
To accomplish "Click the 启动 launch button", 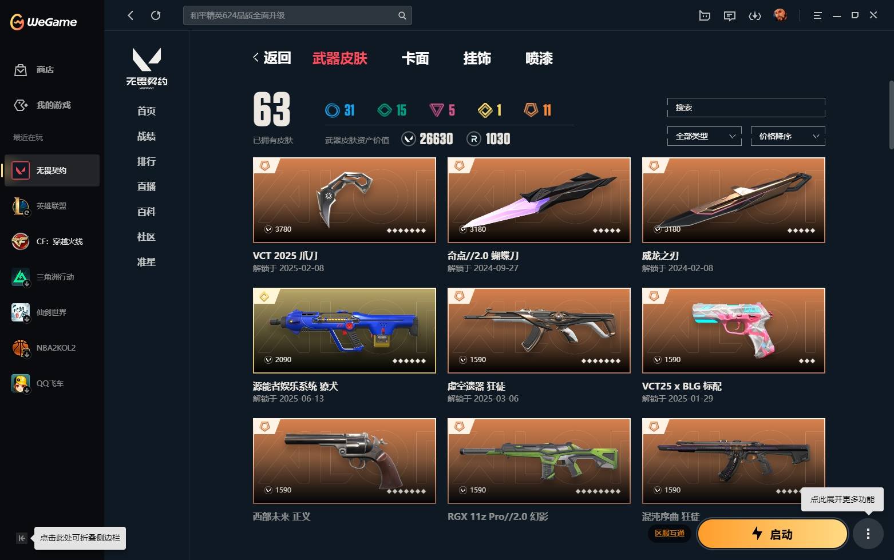I will coord(772,534).
